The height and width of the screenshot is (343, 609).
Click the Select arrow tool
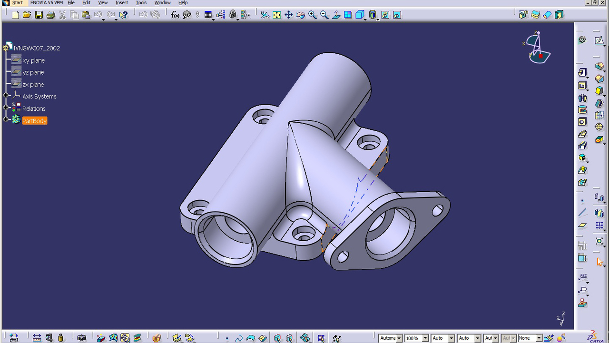pyautogui.click(x=599, y=262)
